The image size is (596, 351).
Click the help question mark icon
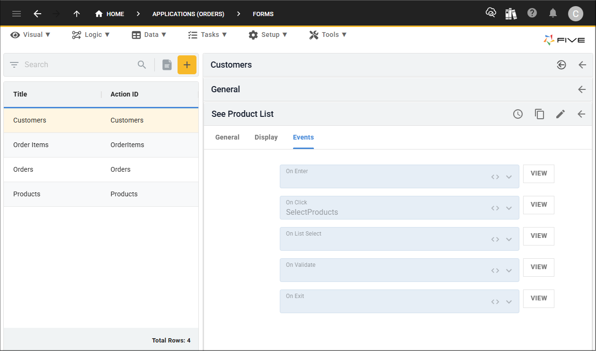coord(532,13)
